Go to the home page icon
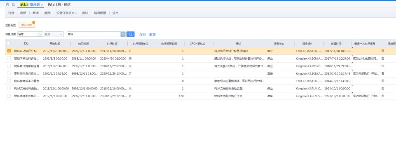The height and width of the screenshot is (150, 396). coord(7,4)
